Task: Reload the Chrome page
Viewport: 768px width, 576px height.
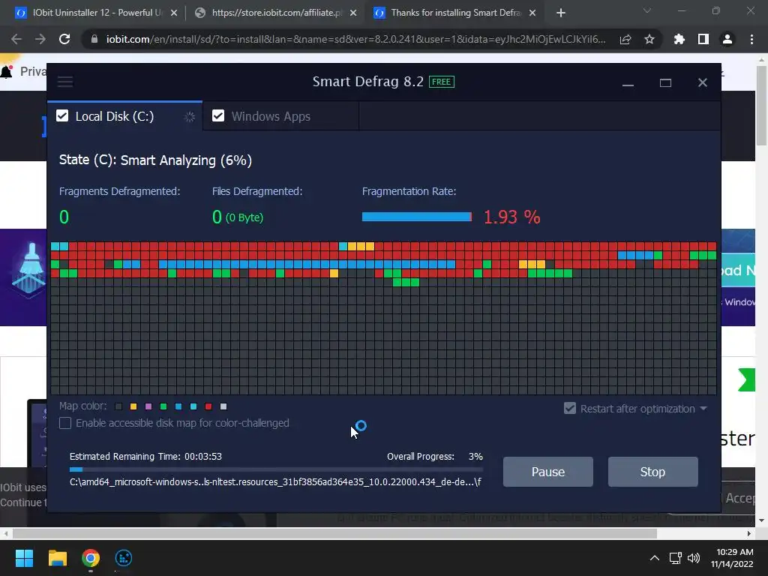Action: click(64, 39)
